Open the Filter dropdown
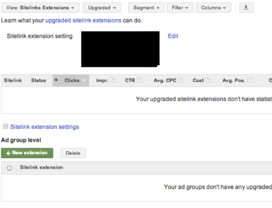272x208 pixels. click(180, 8)
